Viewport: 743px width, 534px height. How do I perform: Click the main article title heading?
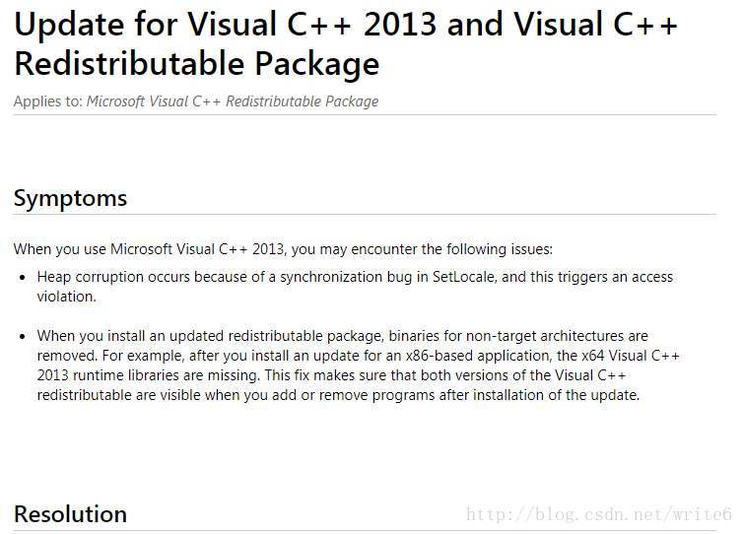(x=346, y=43)
